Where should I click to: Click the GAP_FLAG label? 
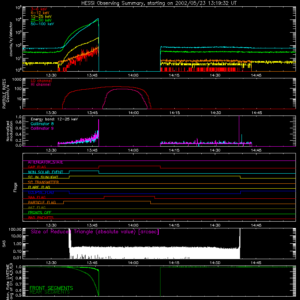point(37,167)
